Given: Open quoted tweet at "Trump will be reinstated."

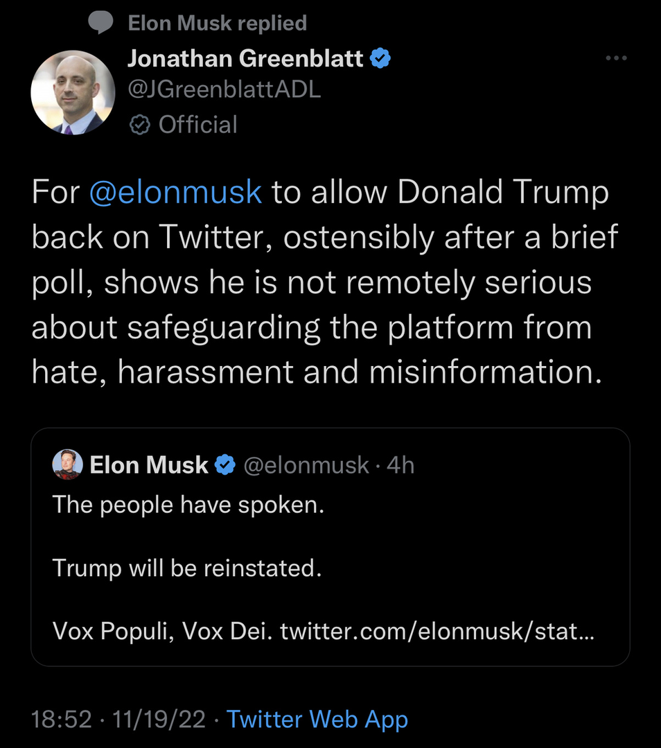Looking at the screenshot, I should tap(187, 568).
